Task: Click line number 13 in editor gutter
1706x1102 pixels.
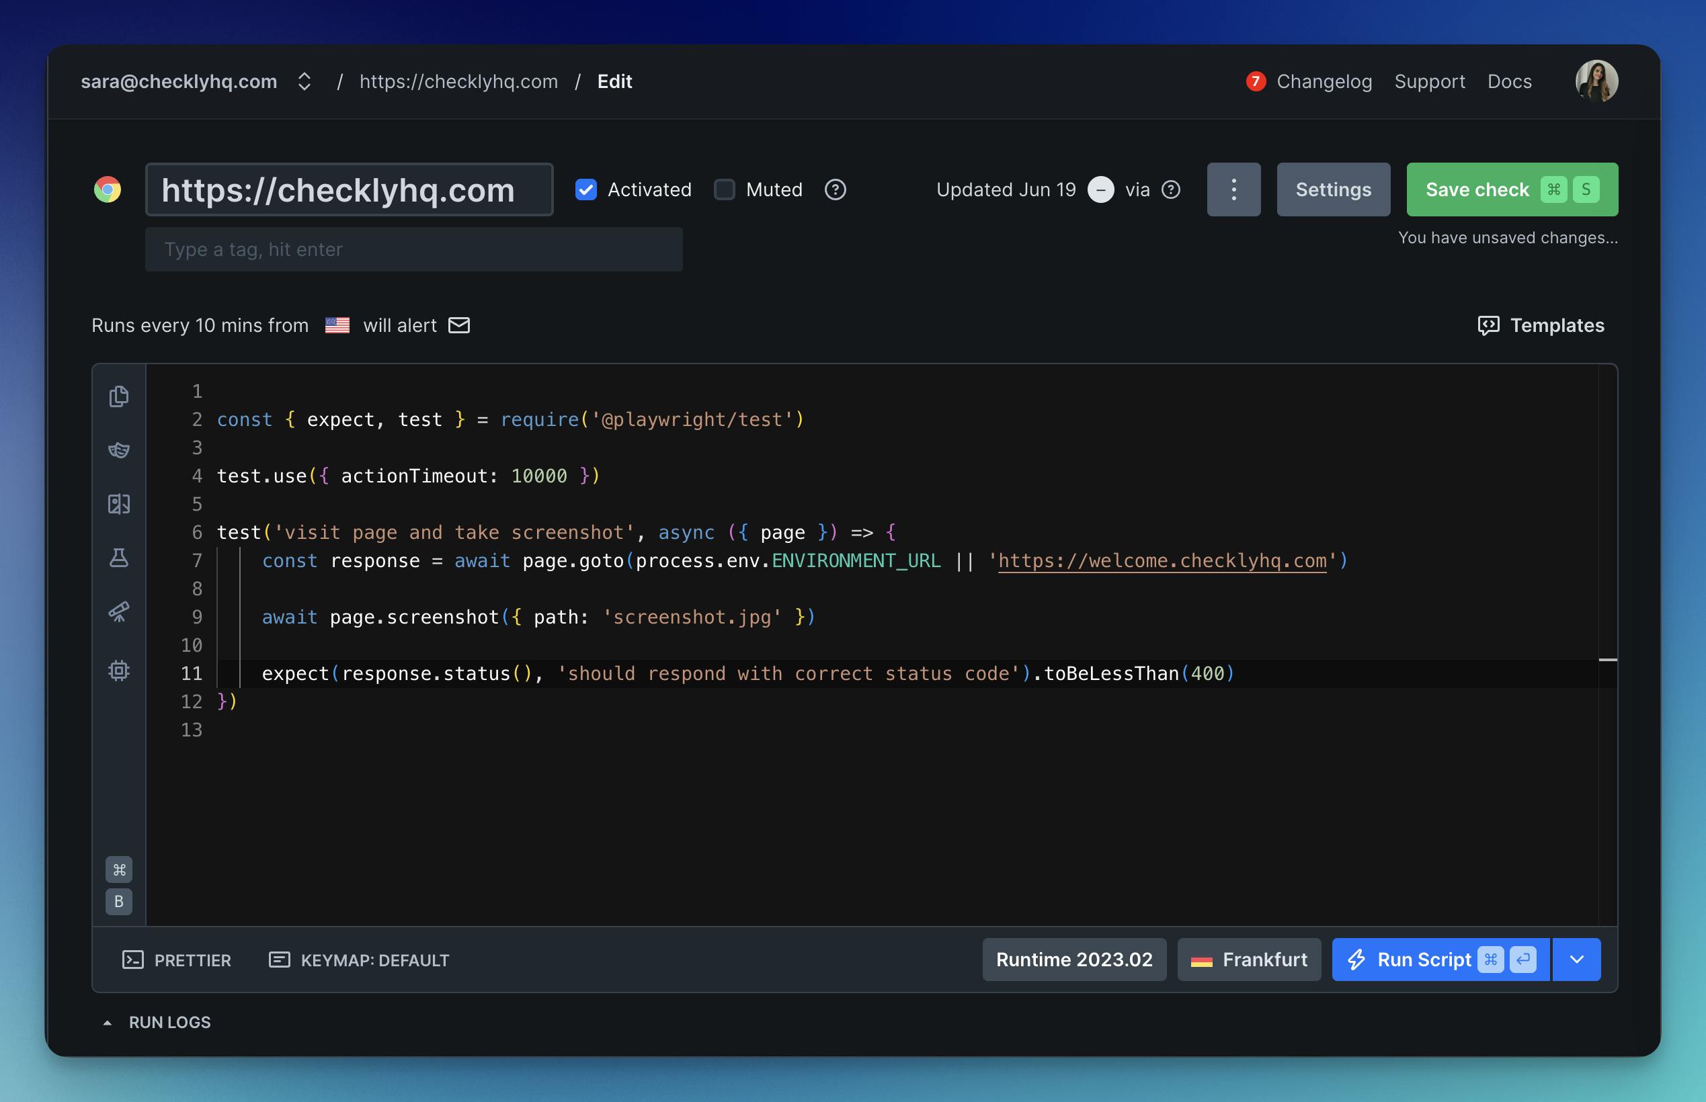Action: point(191,730)
